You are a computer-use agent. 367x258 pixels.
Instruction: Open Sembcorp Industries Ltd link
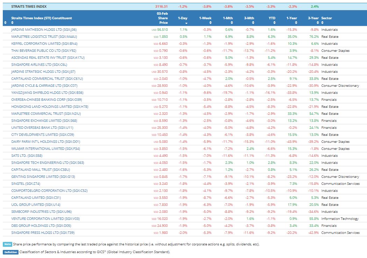pyautogui.click(x=42, y=212)
